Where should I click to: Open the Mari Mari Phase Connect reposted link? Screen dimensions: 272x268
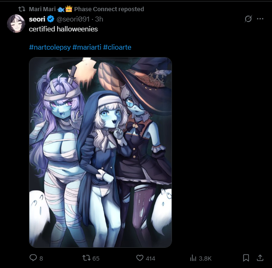click(86, 9)
